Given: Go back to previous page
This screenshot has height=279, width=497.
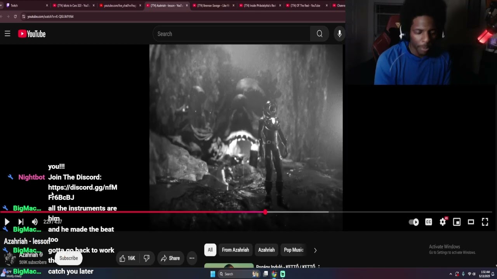Looking at the screenshot, I should click(x=2, y=16).
